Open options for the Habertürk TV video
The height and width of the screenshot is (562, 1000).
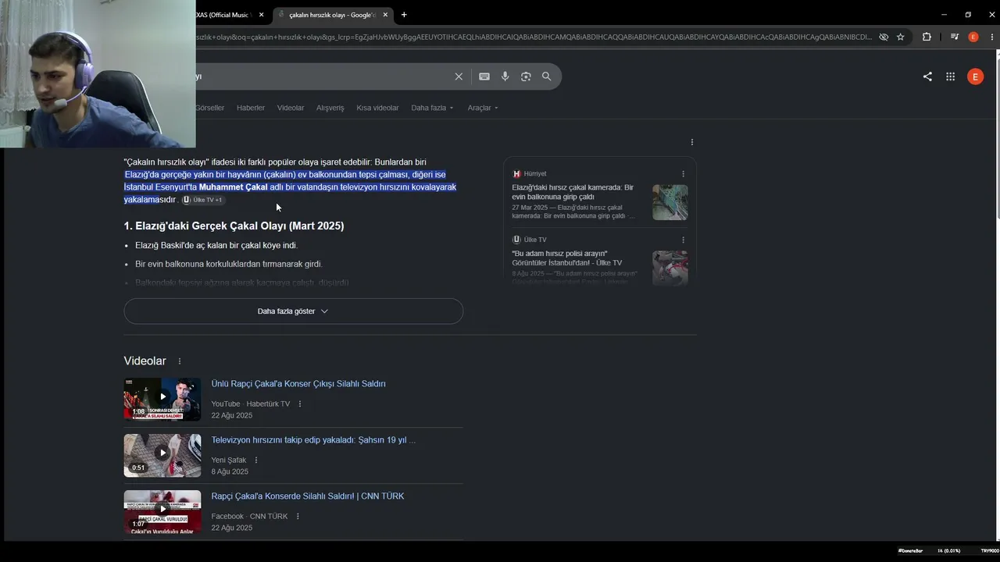pyautogui.click(x=300, y=404)
